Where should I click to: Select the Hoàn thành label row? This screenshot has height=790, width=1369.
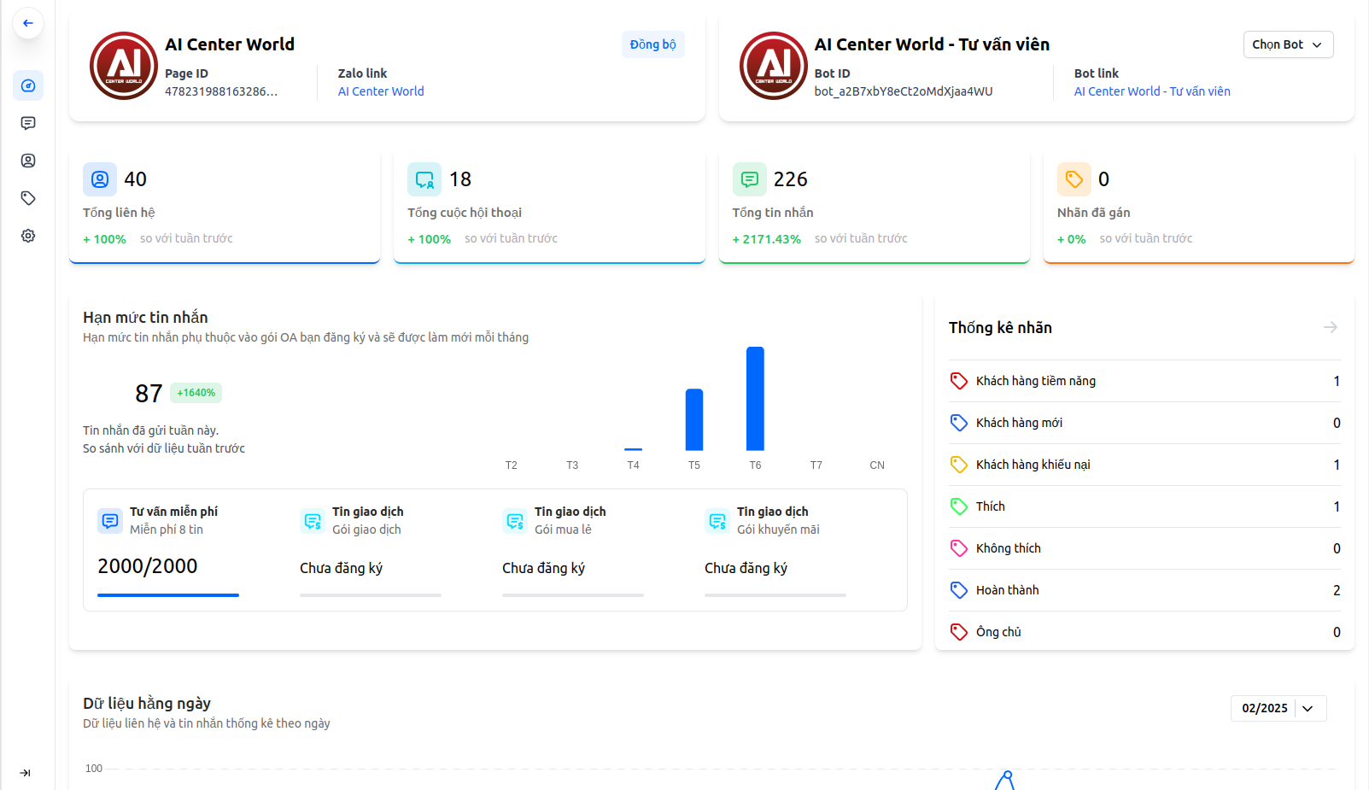1144,590
